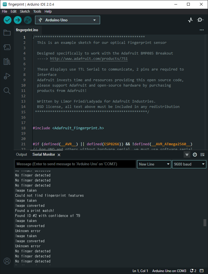This screenshot has height=274, width=208.
Task: Open the Sketchbook folder sidebar icon
Action: point(7,33)
